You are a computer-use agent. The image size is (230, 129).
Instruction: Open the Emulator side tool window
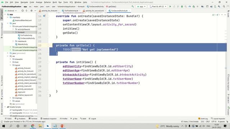click(229, 111)
